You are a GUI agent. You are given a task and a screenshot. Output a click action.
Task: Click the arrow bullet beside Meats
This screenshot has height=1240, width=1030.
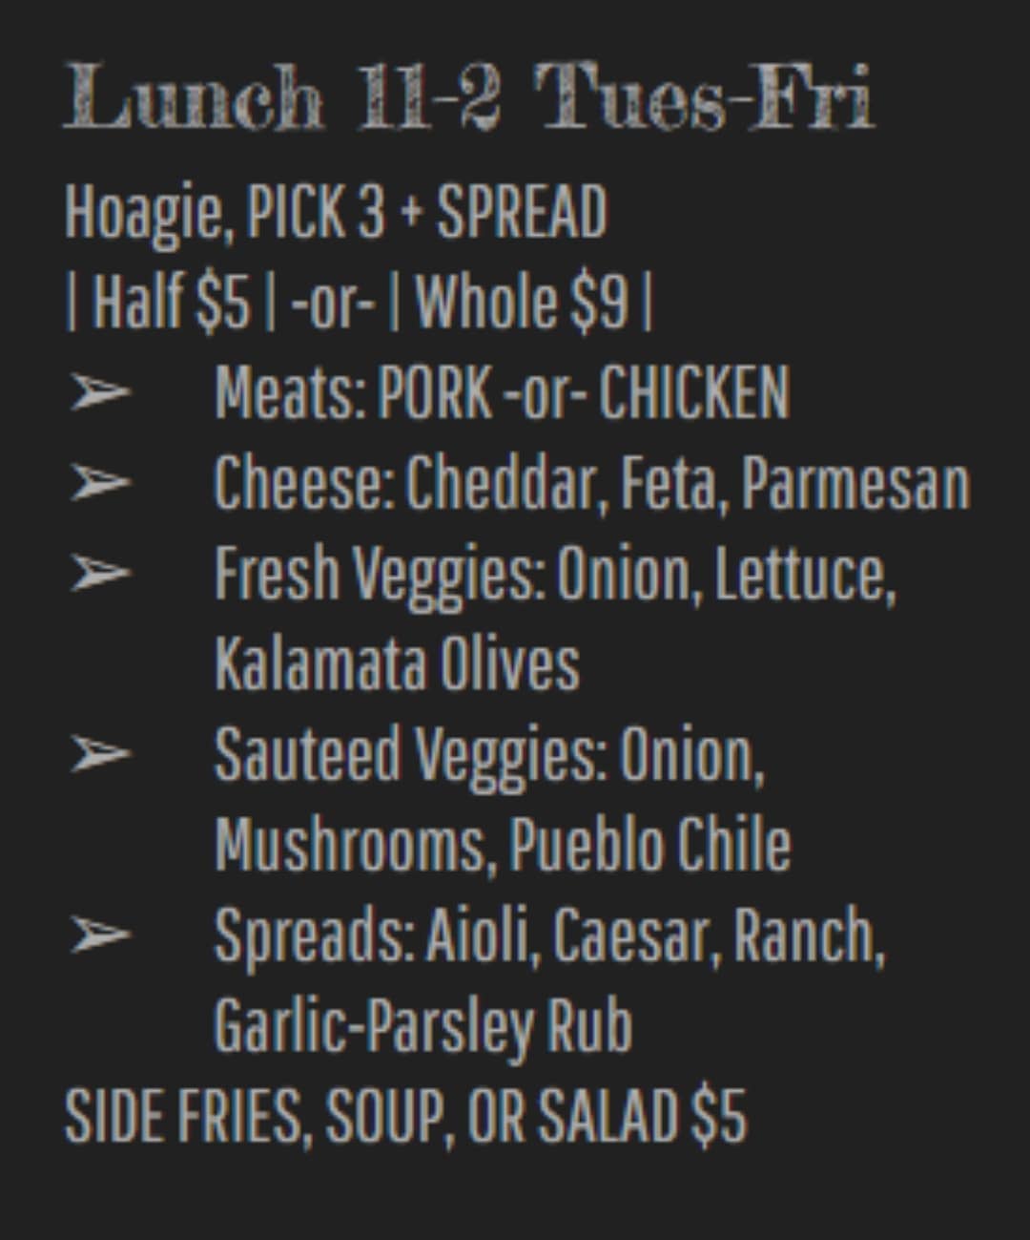tap(99, 393)
